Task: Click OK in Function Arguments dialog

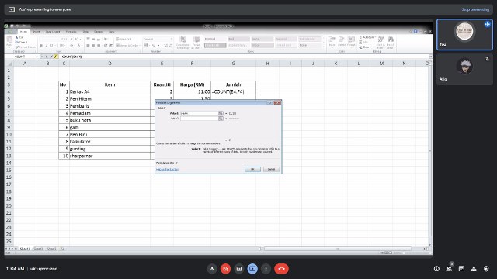Action: tap(252, 169)
